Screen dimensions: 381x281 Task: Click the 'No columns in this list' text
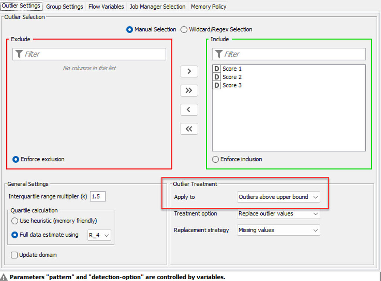[x=89, y=68]
